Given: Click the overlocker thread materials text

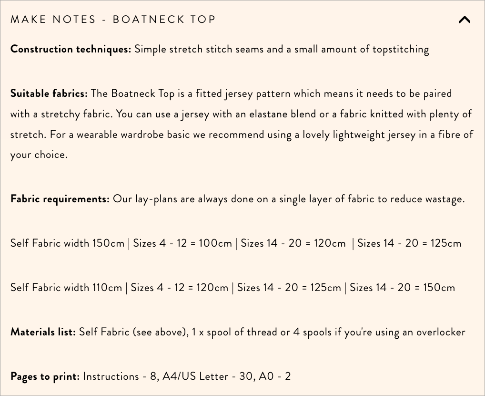Looking at the screenshot, I should point(272,332).
